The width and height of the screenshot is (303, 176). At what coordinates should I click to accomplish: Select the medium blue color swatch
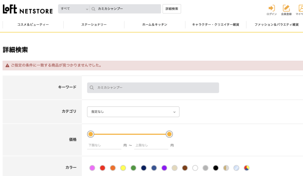154,168
